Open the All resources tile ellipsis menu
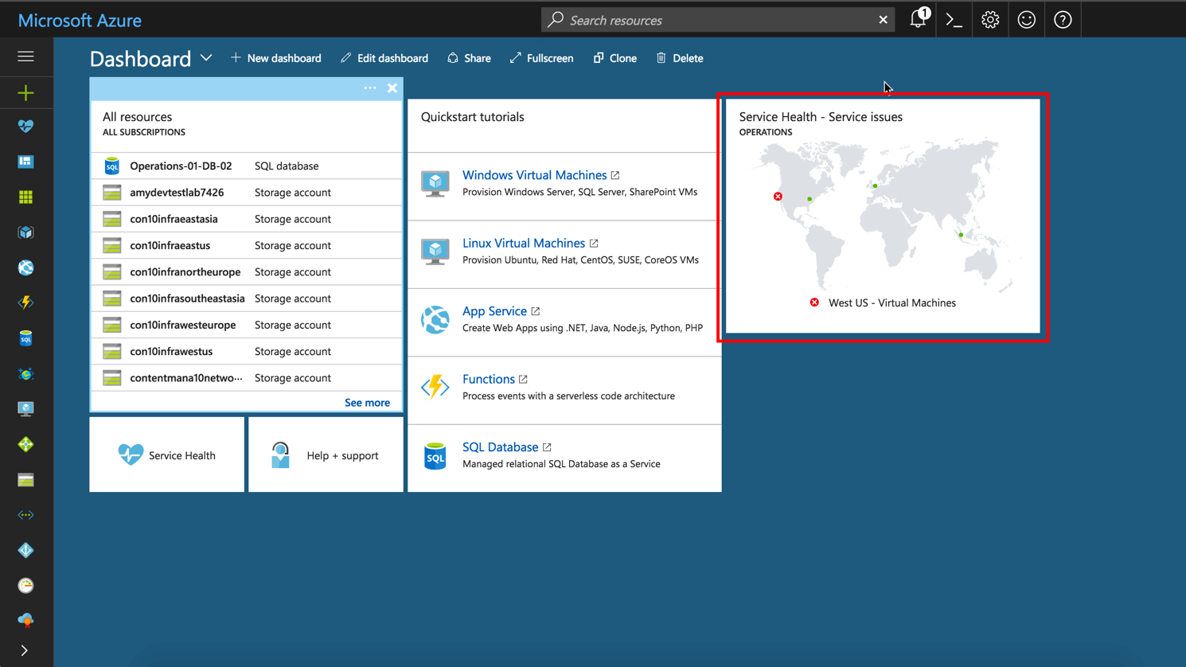The image size is (1186, 667). coord(370,88)
